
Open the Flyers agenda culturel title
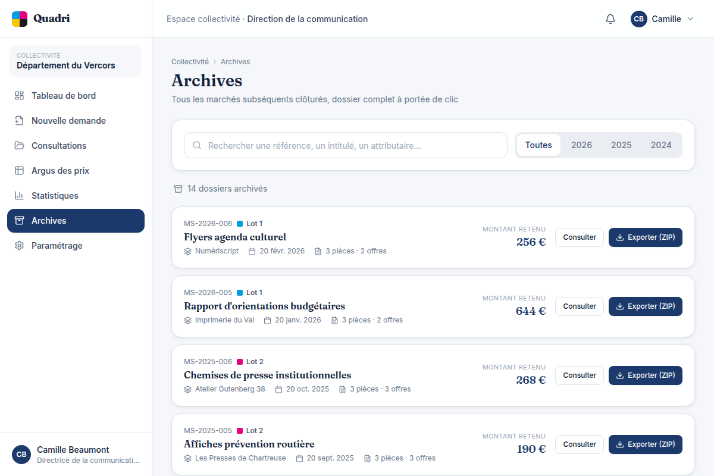point(235,237)
